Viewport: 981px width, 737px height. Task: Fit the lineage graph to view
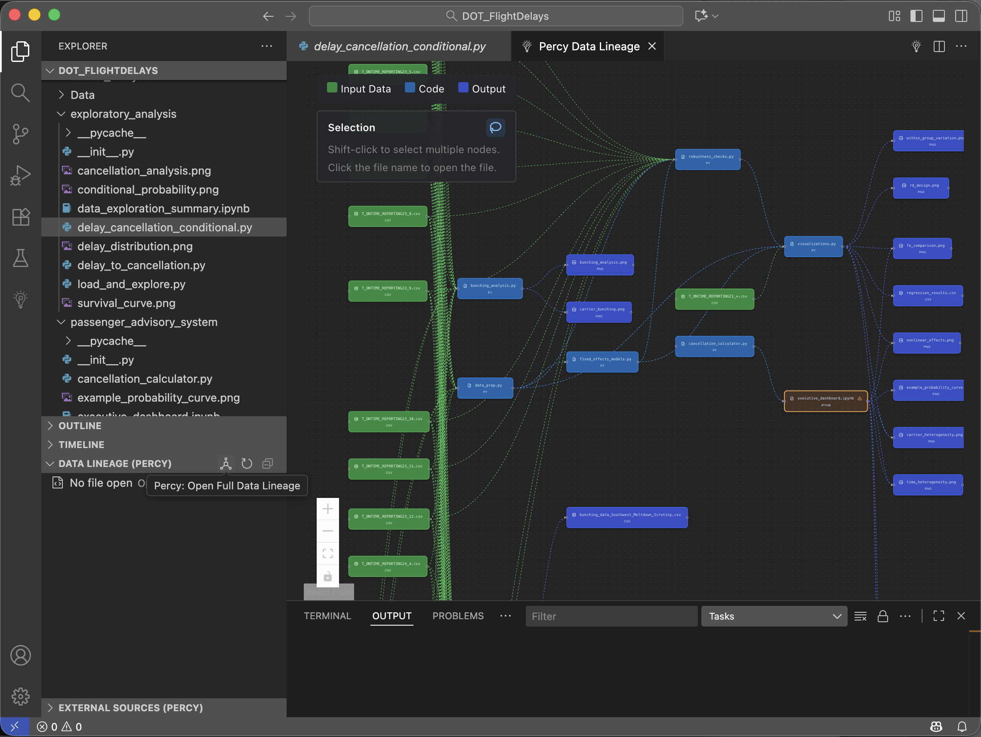328,553
